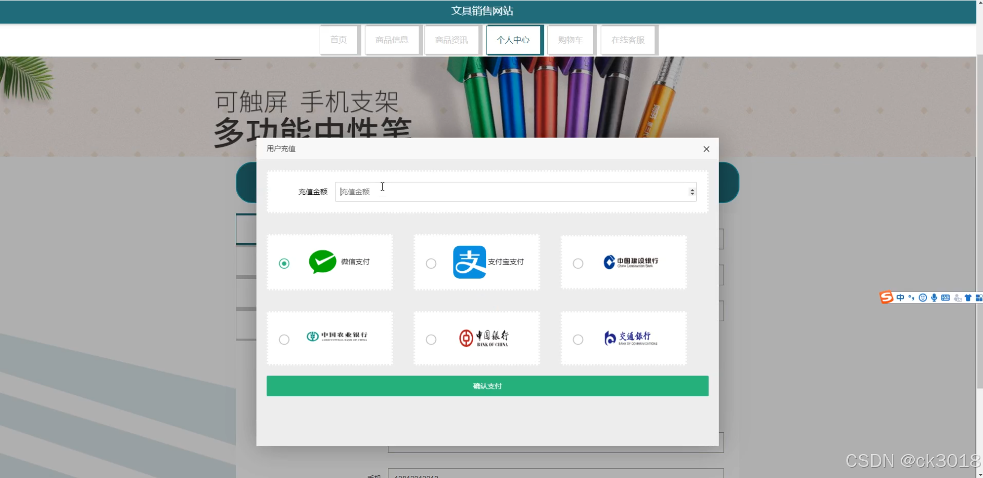This screenshot has height=478, width=983.
Task: Click the Sogou voice input microphone
Action: click(x=934, y=298)
